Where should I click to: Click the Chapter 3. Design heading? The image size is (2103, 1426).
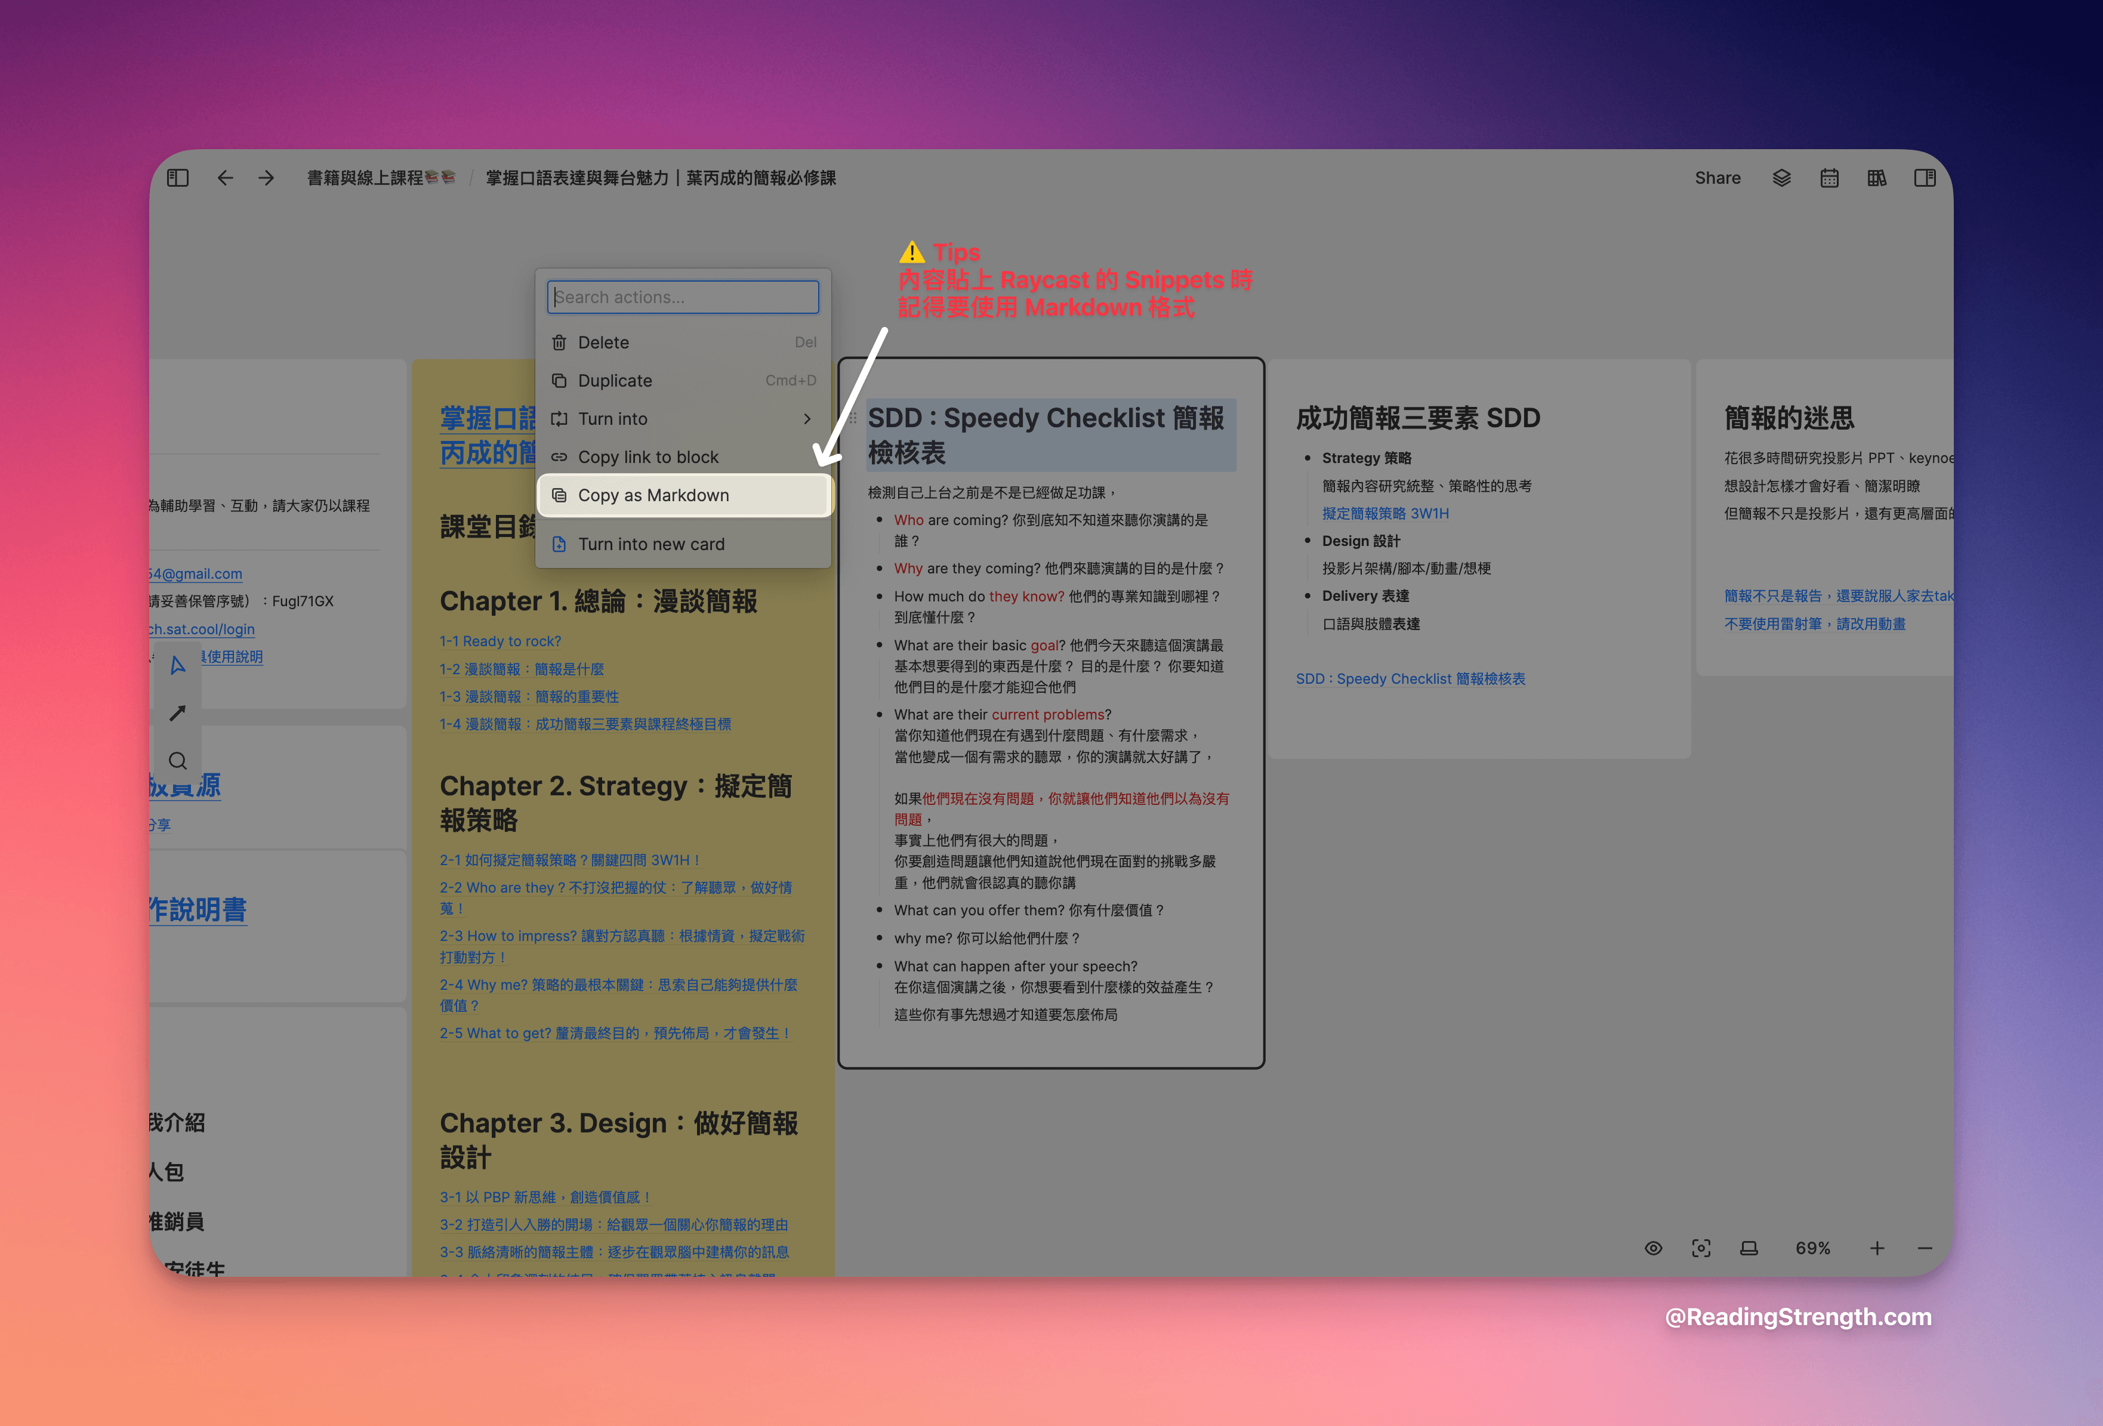coord(620,1140)
